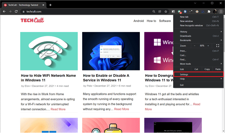Click the 80% zoom value
This screenshot has width=225, height=133.
(202, 46)
